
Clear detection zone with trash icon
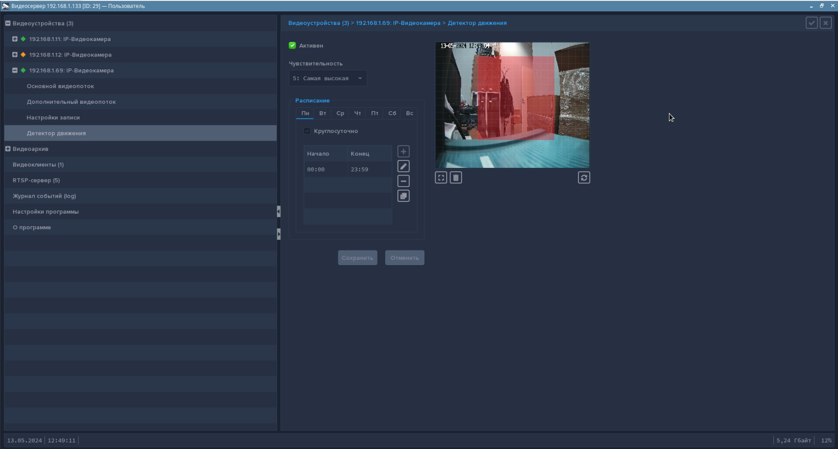click(456, 178)
